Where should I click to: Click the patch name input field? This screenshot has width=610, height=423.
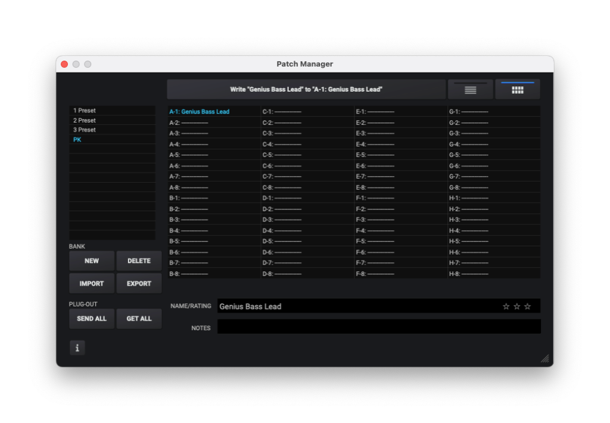(x=357, y=306)
